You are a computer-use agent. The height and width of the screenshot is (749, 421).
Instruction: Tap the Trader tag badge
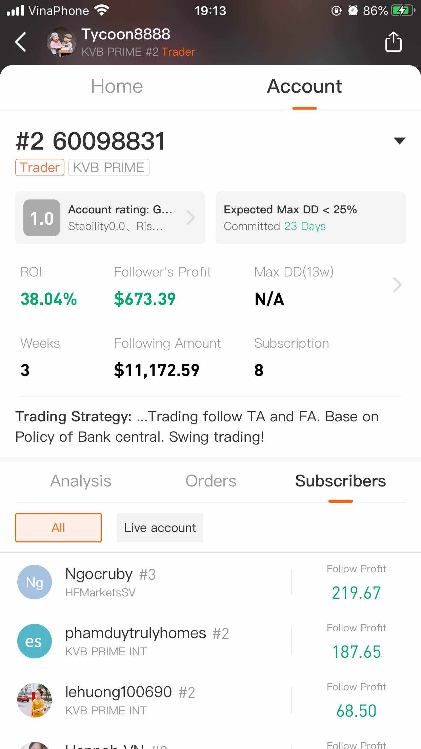tap(40, 168)
